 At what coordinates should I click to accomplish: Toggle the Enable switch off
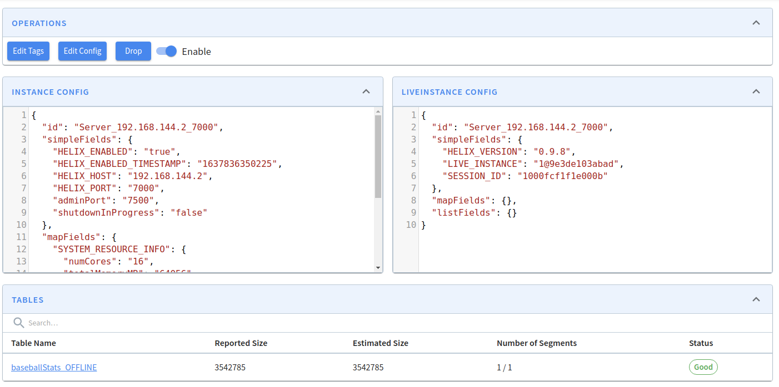click(x=166, y=51)
